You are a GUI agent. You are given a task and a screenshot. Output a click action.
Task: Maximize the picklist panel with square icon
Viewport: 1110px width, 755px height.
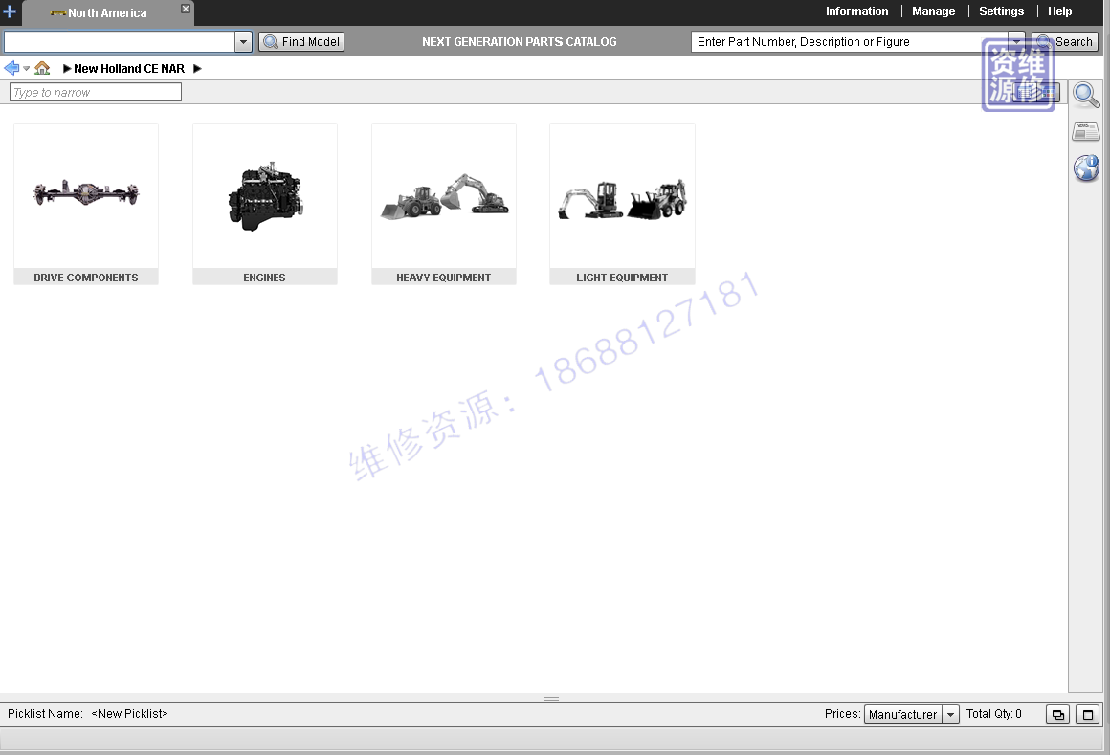coord(1087,715)
